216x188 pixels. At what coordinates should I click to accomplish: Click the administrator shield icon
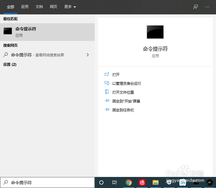(x=107, y=83)
